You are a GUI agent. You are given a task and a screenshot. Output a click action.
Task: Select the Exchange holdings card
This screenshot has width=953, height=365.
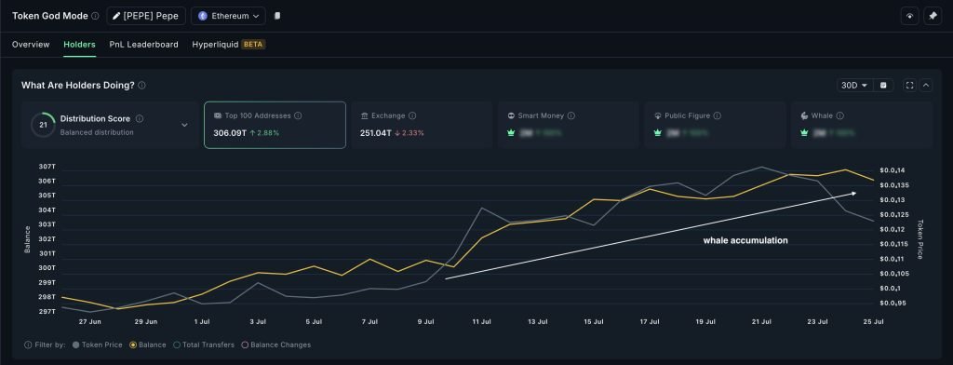(422, 125)
